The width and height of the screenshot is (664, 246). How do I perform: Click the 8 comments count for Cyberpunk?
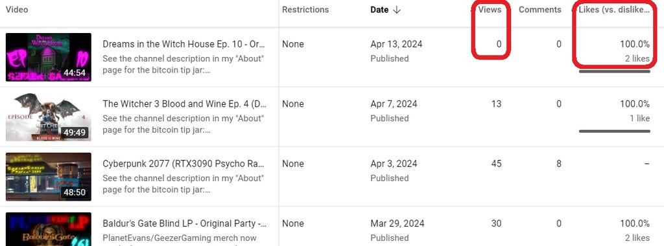[x=558, y=164]
